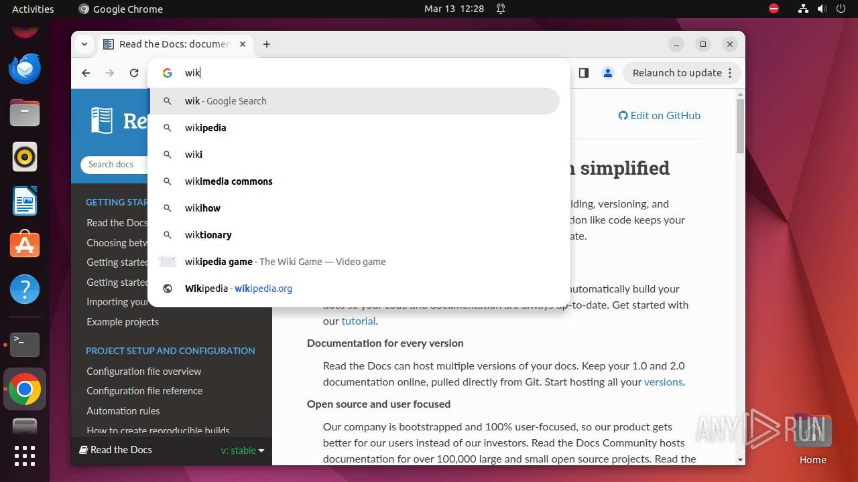
Task: Expand the 'v: stable' version selector
Action: (243, 451)
